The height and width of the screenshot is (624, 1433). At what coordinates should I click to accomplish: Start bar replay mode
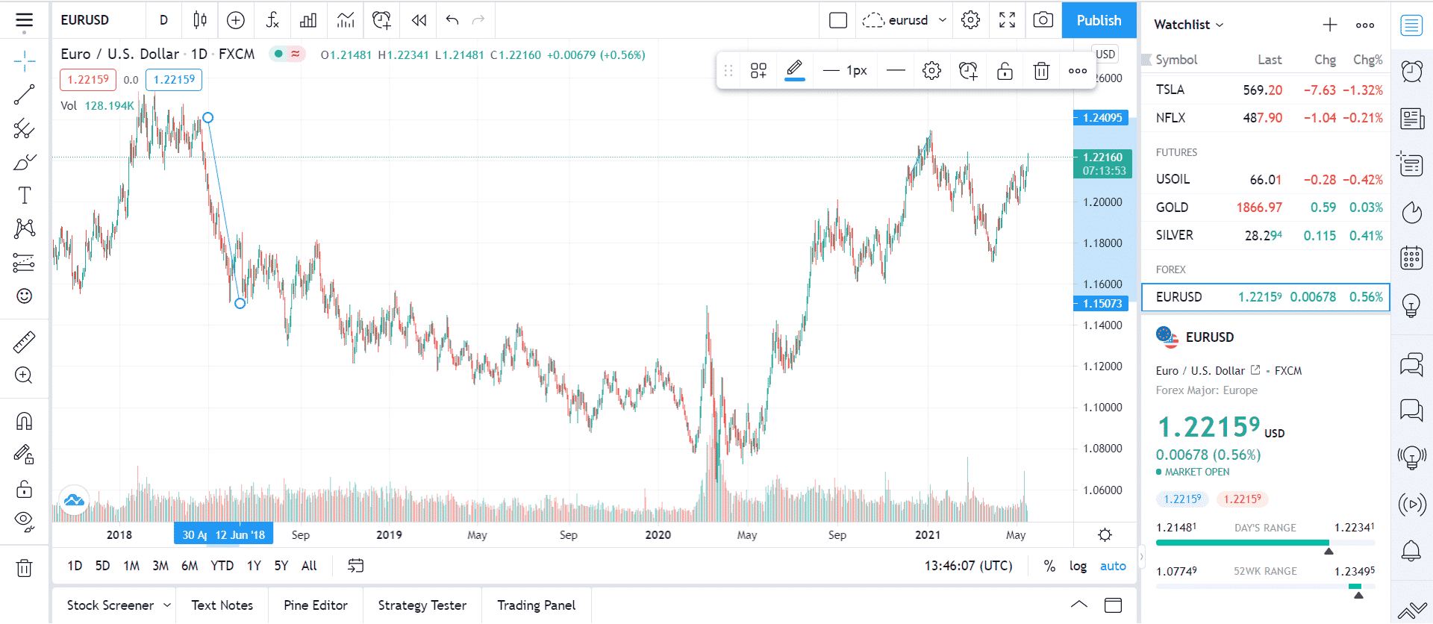419,20
